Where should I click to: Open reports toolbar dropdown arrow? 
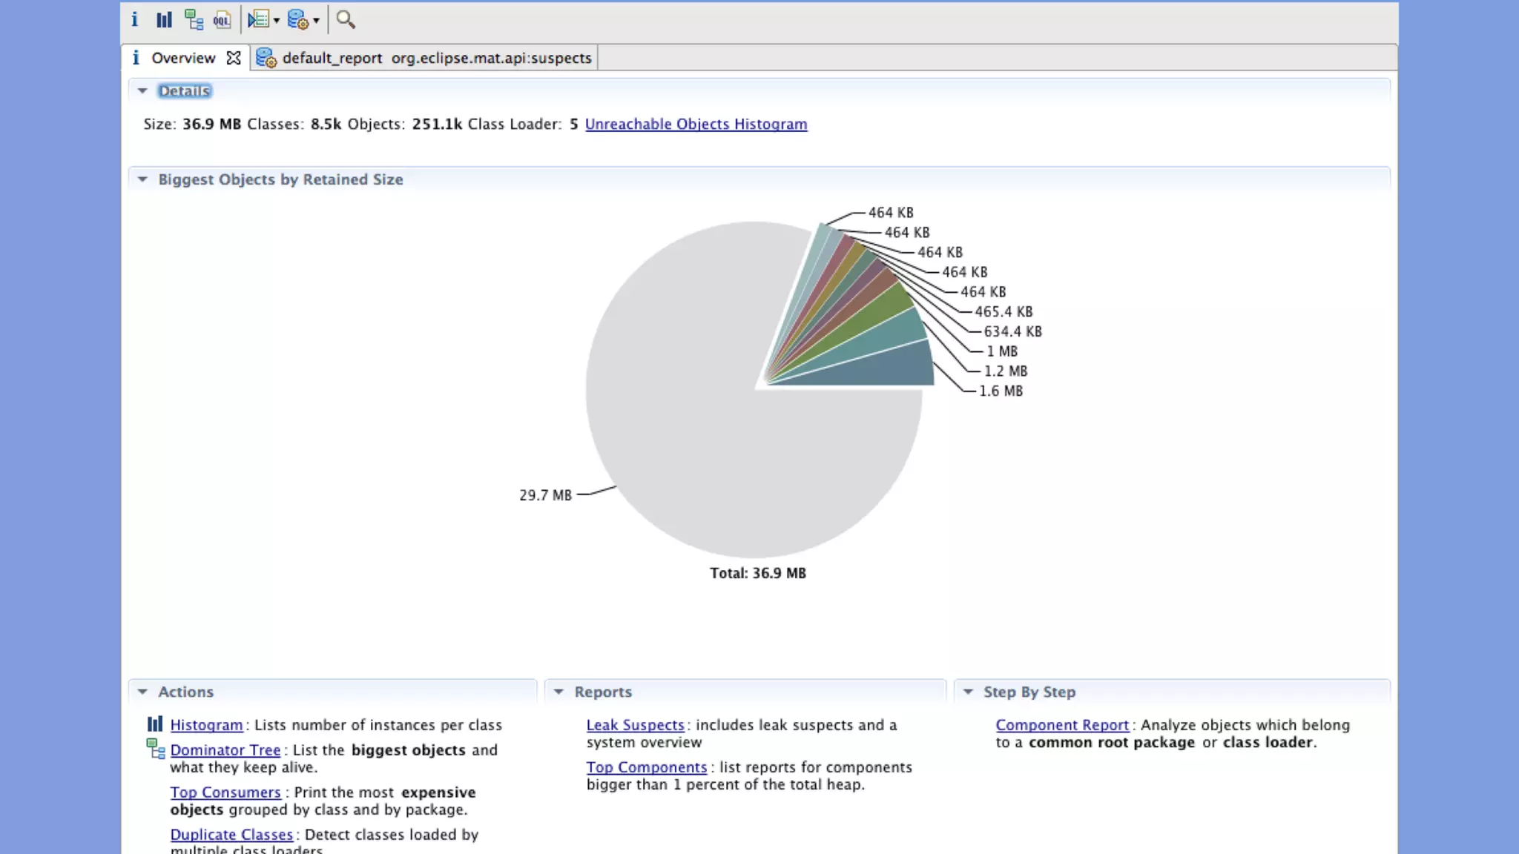317,20
